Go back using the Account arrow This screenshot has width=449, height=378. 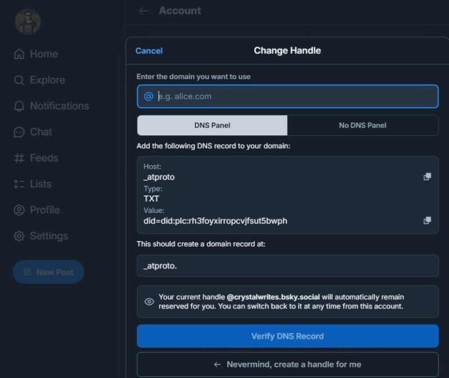point(144,10)
